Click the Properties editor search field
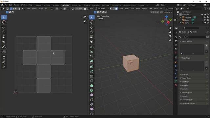 [x=191, y=28]
